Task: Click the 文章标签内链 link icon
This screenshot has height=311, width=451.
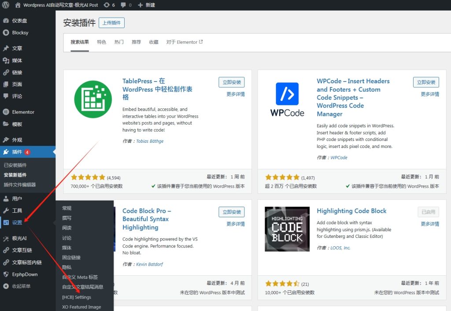Action: pyautogui.click(x=6, y=263)
